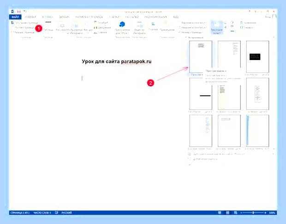Open word count ЧИСЛО СЛОВ: 4

pos(42,212)
